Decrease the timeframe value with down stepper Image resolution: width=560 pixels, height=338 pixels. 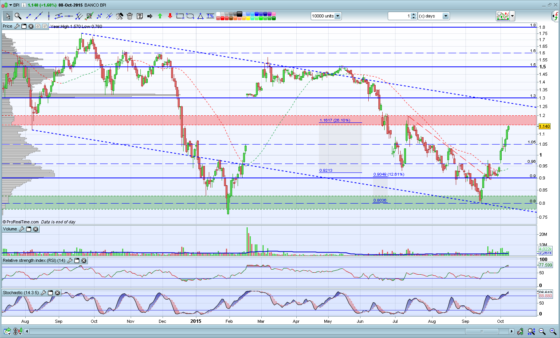click(413, 18)
